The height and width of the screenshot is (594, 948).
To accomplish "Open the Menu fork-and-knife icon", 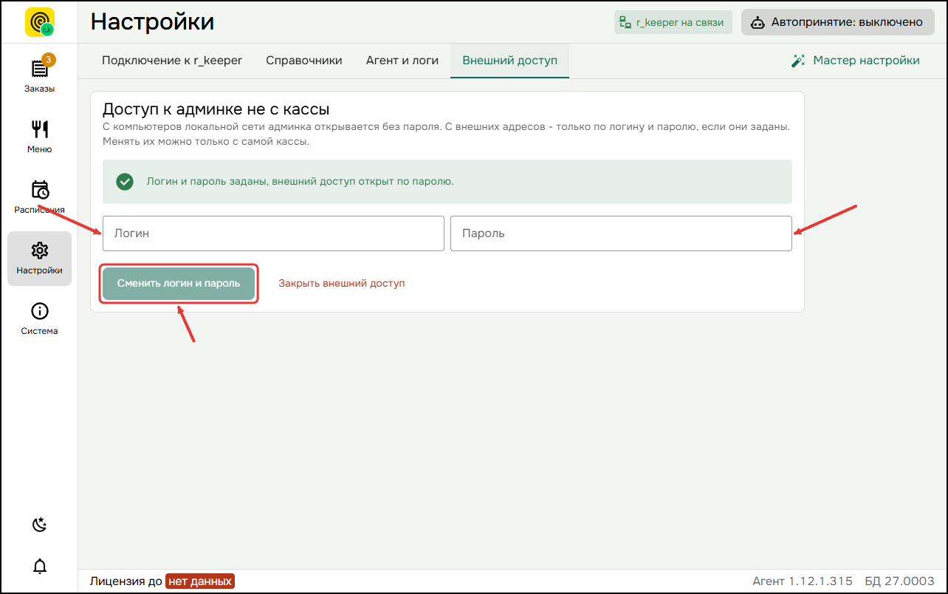I will pyautogui.click(x=39, y=129).
